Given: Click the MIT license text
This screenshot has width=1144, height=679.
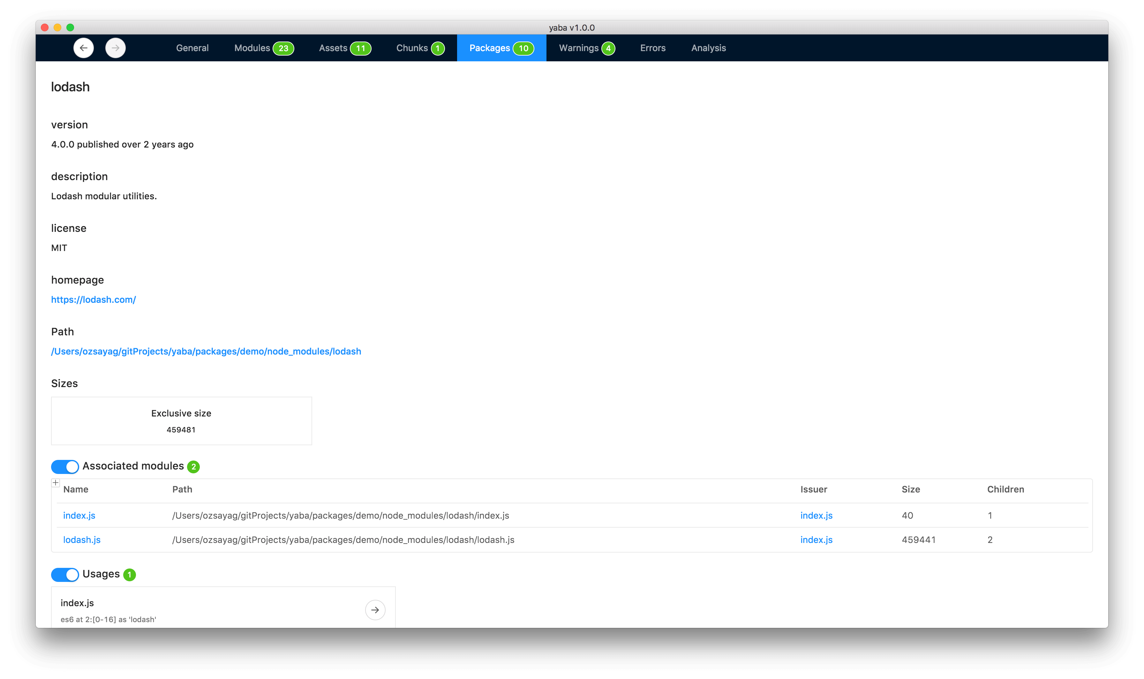Looking at the screenshot, I should (x=59, y=248).
